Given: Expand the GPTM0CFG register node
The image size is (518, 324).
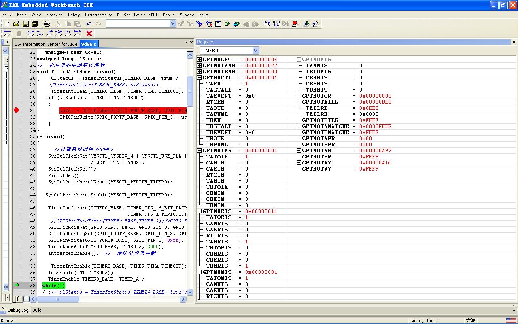Looking at the screenshot, I should click(199, 60).
